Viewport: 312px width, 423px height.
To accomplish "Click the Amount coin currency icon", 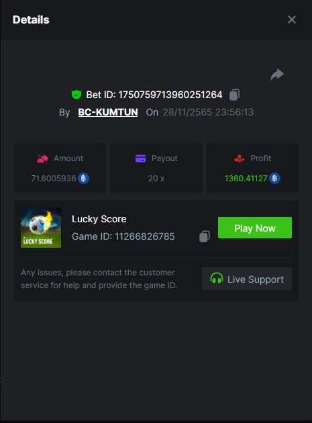I will pos(84,179).
